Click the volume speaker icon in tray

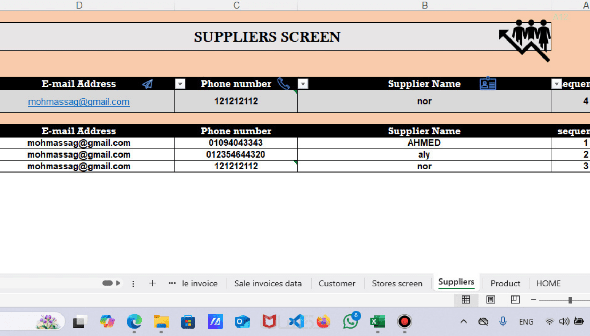pos(564,321)
